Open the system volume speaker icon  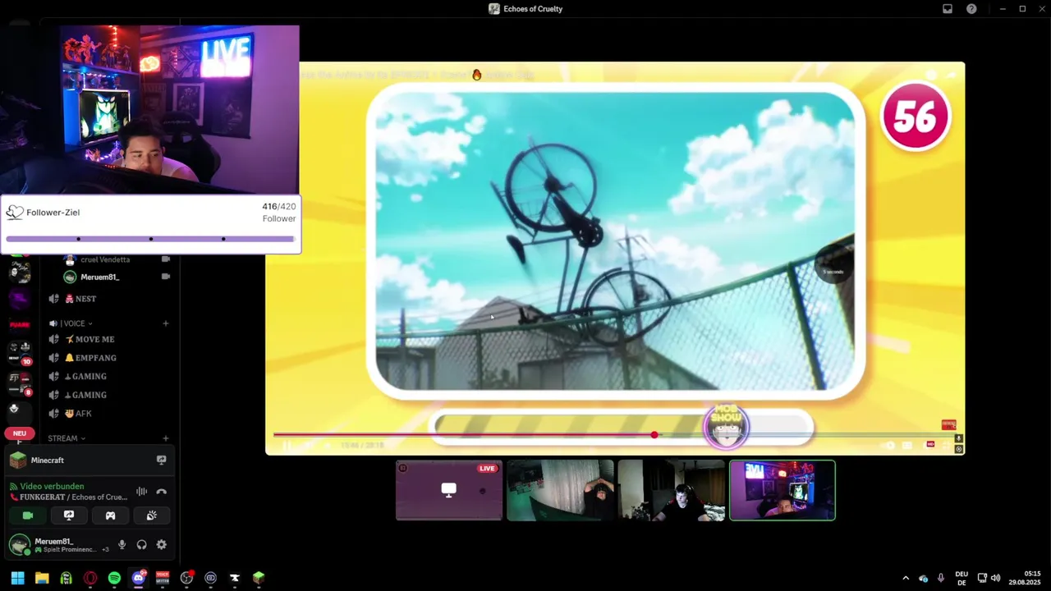click(x=995, y=578)
